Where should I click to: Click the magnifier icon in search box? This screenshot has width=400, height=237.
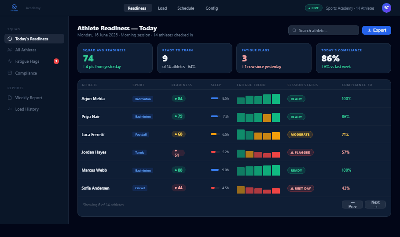tap(294, 30)
